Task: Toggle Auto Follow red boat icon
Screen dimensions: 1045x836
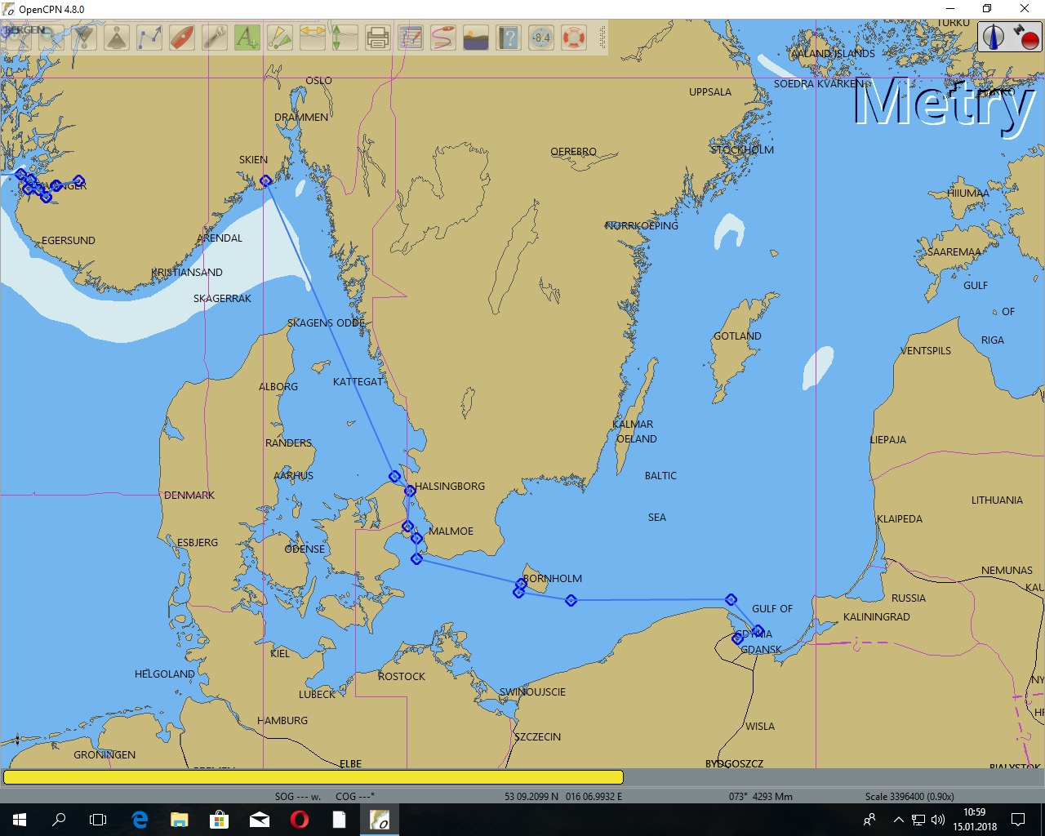Action: pos(182,38)
